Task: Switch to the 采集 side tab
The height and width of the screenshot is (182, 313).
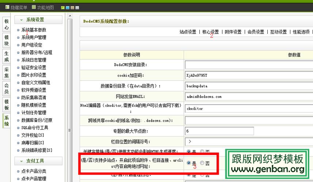Action: coord(6,72)
